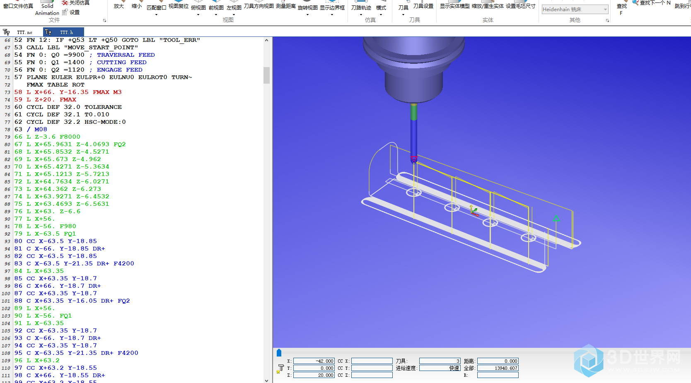The height and width of the screenshot is (383, 691).
Task: Click the CC X input field
Action: click(372, 361)
